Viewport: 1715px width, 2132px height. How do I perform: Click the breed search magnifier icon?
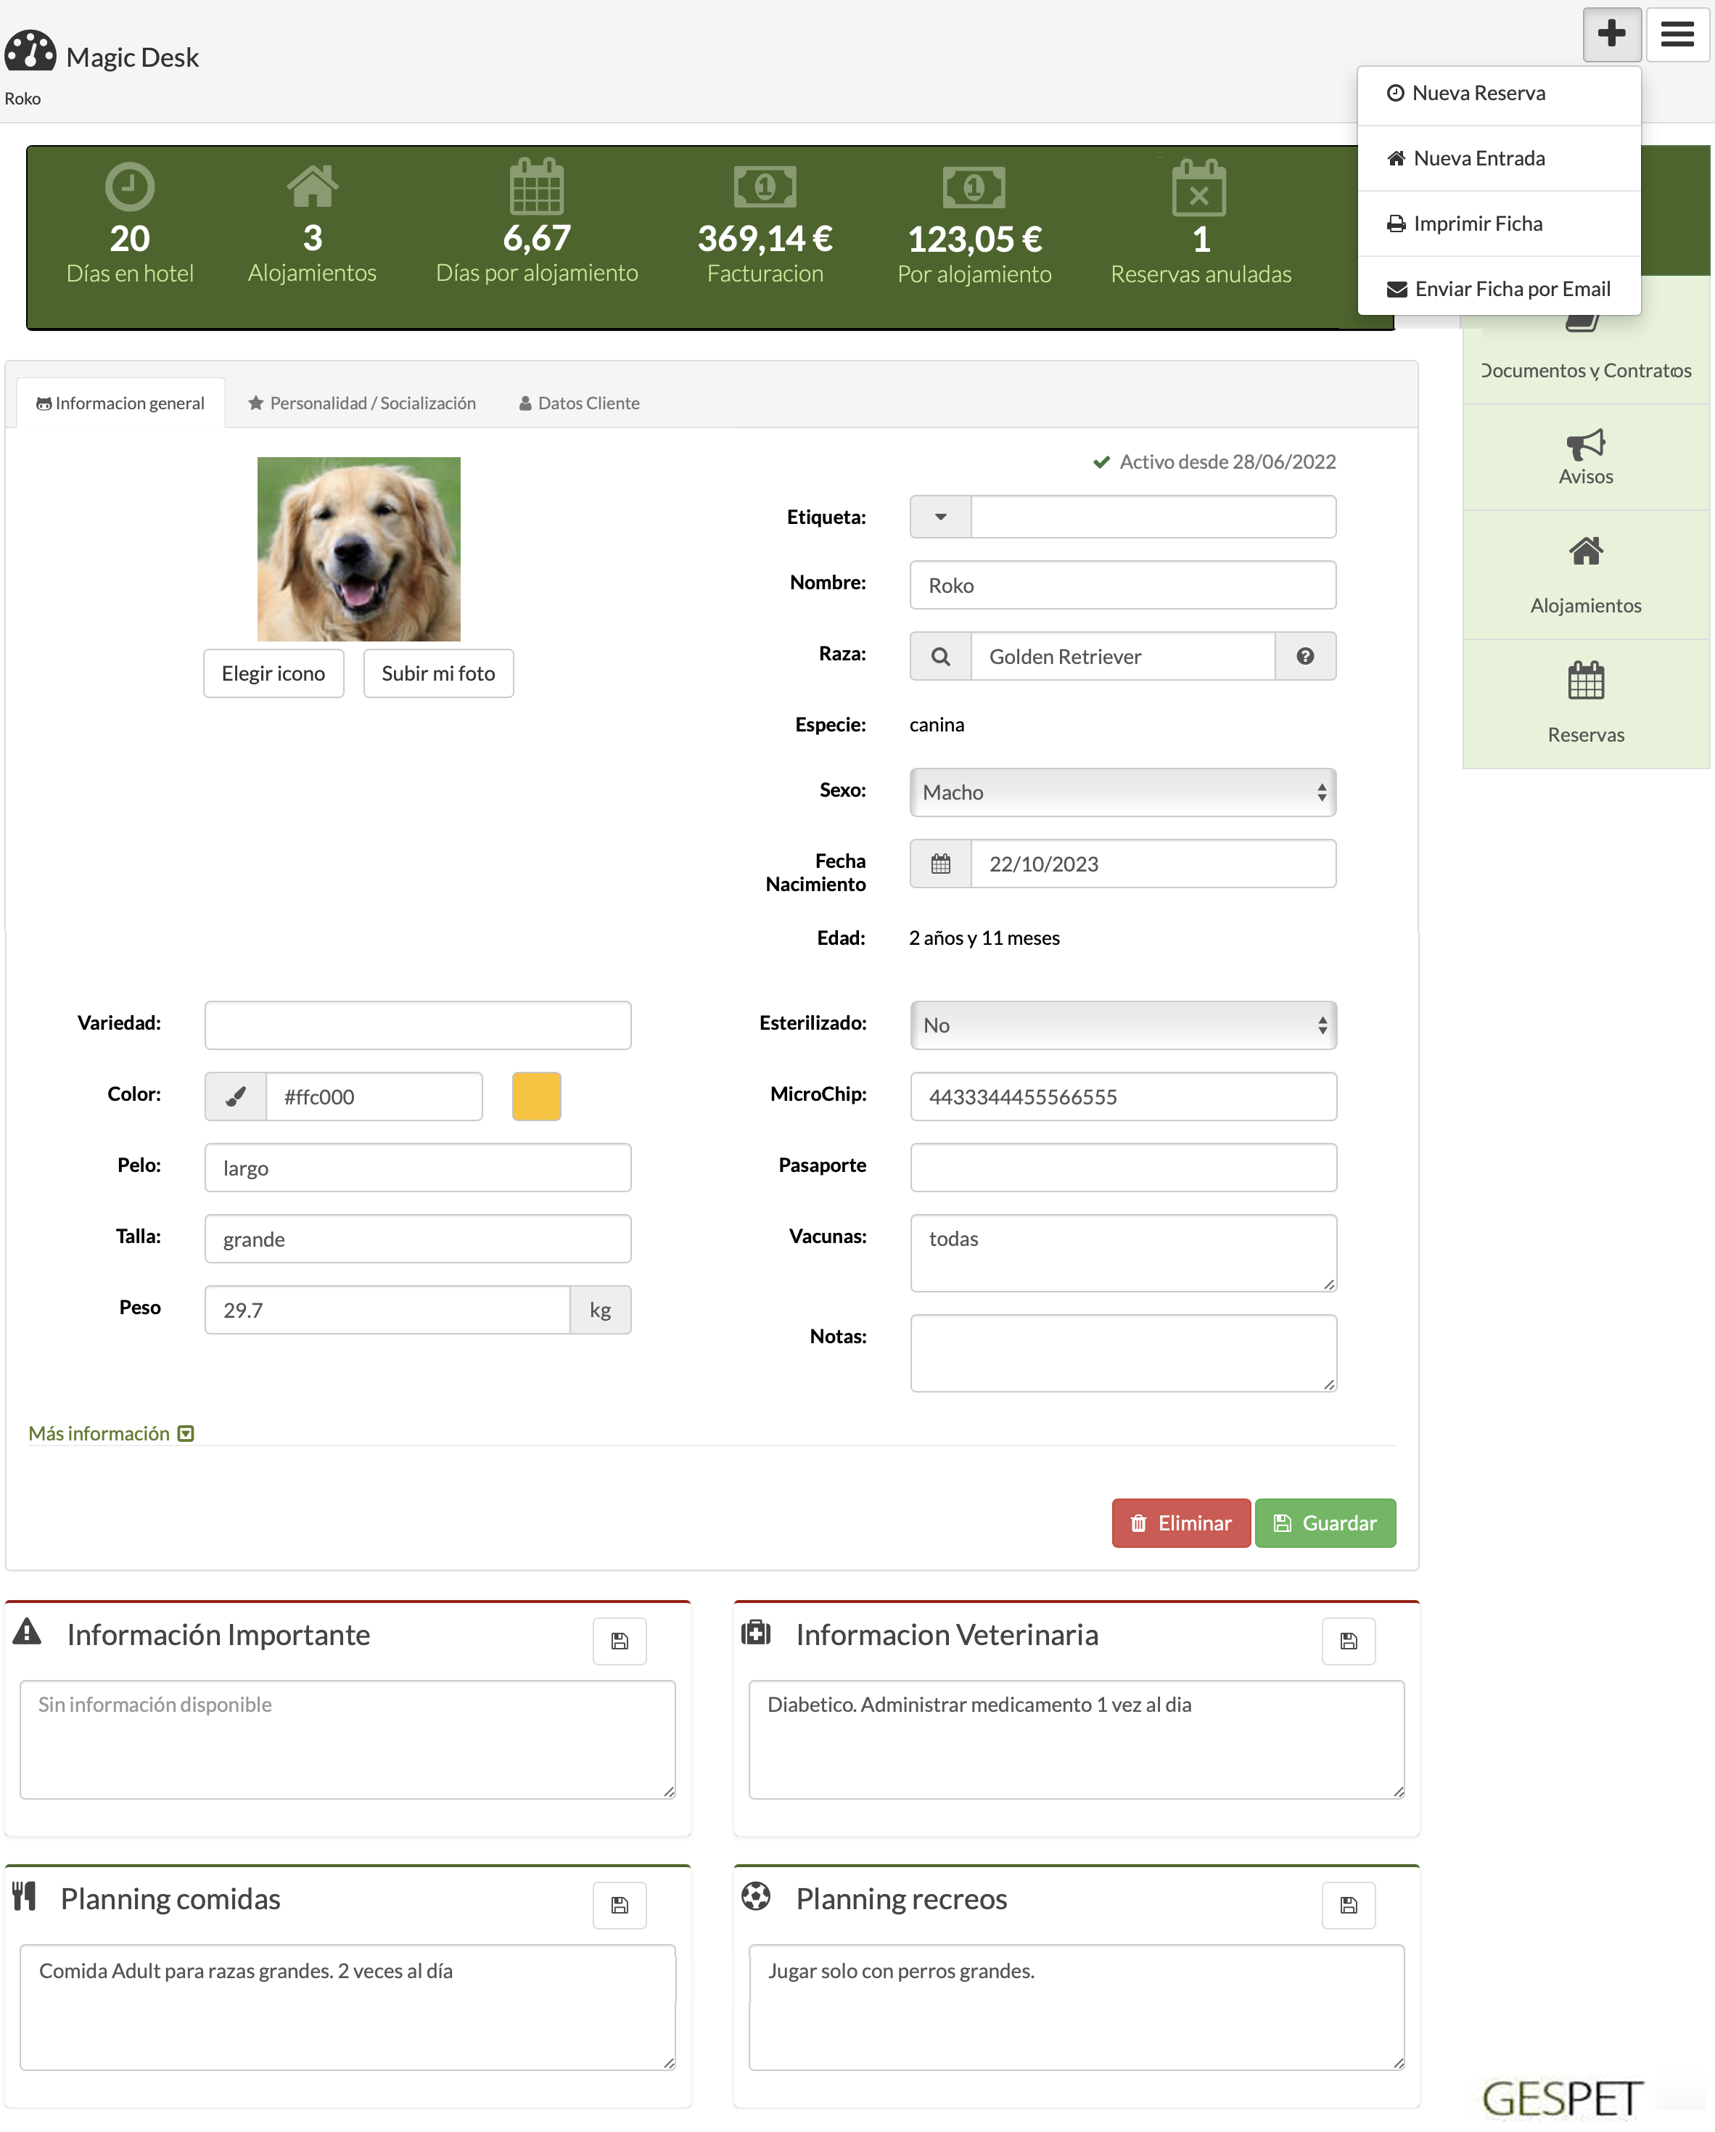tap(941, 655)
